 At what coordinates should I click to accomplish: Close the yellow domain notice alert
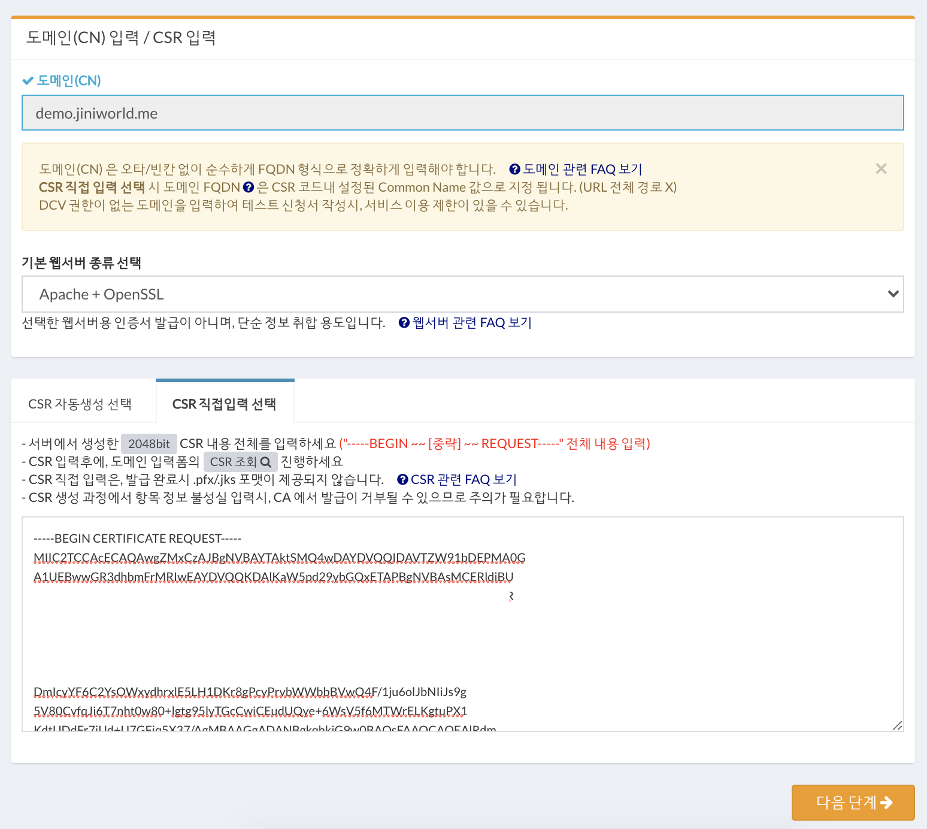coord(881,169)
